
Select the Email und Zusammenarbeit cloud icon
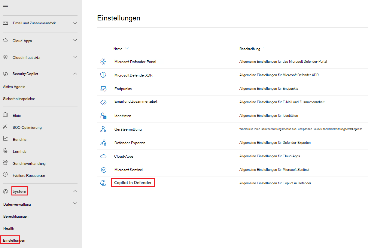103,102
